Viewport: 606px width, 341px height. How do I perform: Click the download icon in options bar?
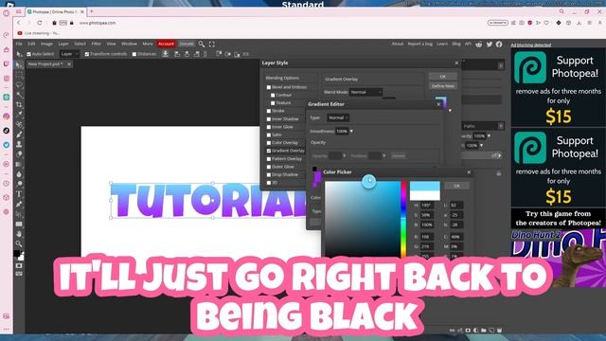click(166, 54)
